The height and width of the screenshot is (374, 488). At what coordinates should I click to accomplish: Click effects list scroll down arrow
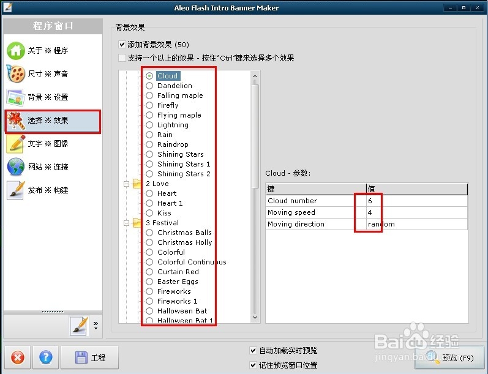(255, 317)
